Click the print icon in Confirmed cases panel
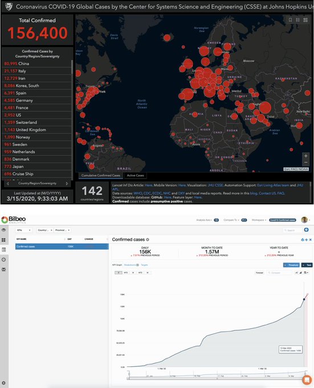This screenshot has width=314, height=388. pos(303,240)
